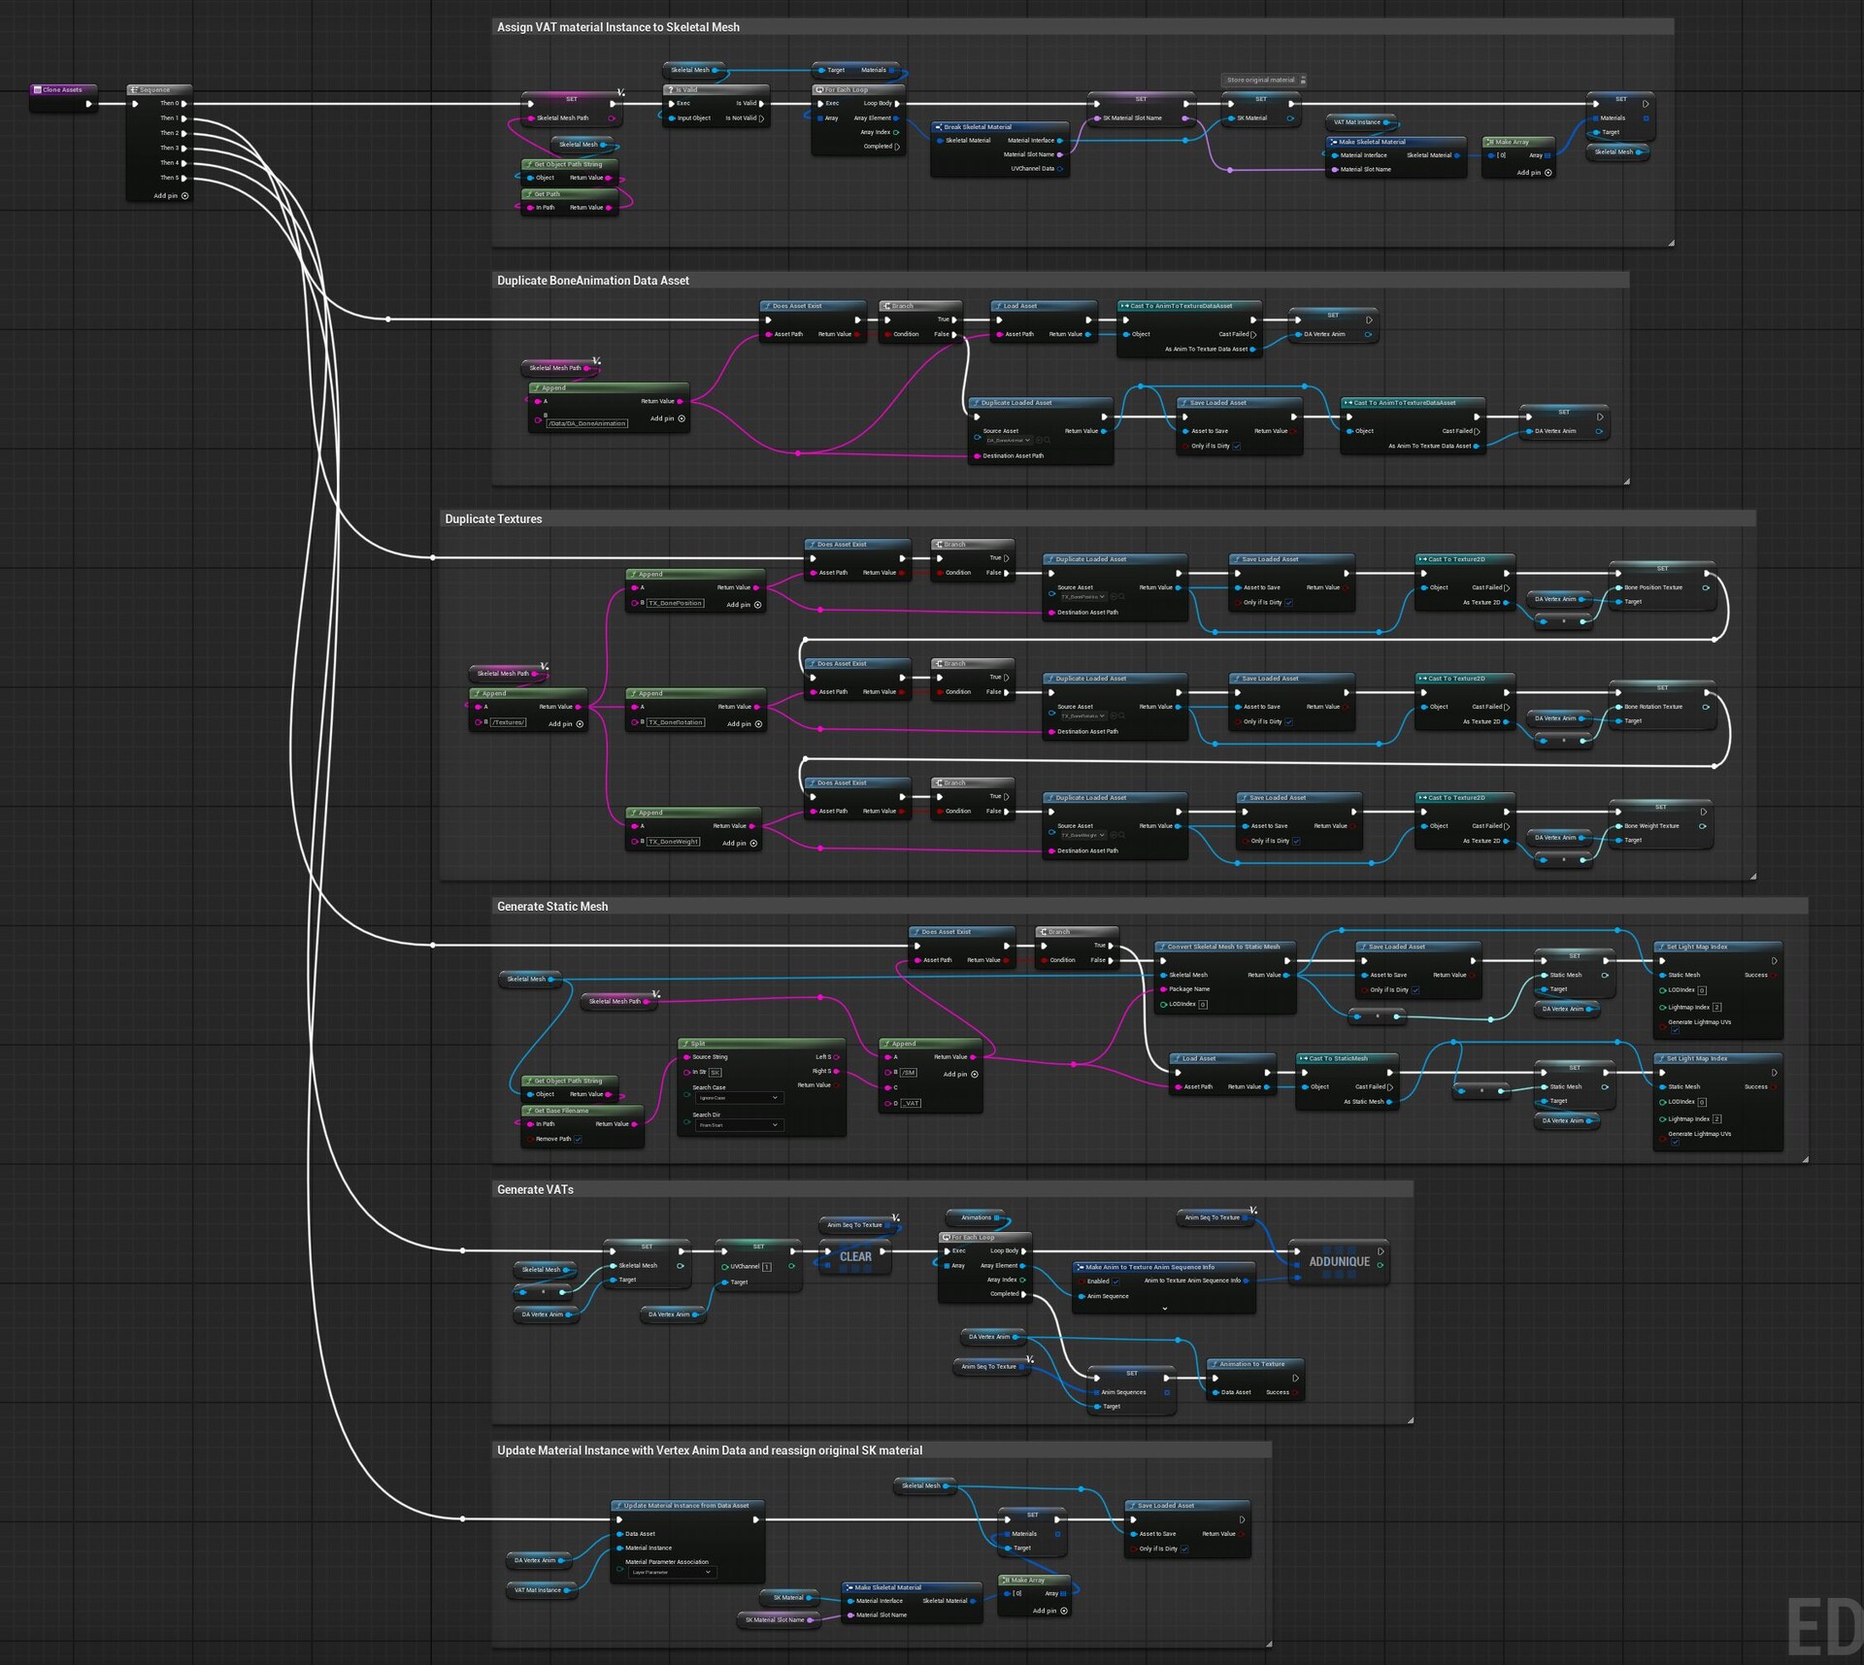
Task: Expand hidden pins chevron on Make Anim Sequence Info
Action: click(1165, 1309)
